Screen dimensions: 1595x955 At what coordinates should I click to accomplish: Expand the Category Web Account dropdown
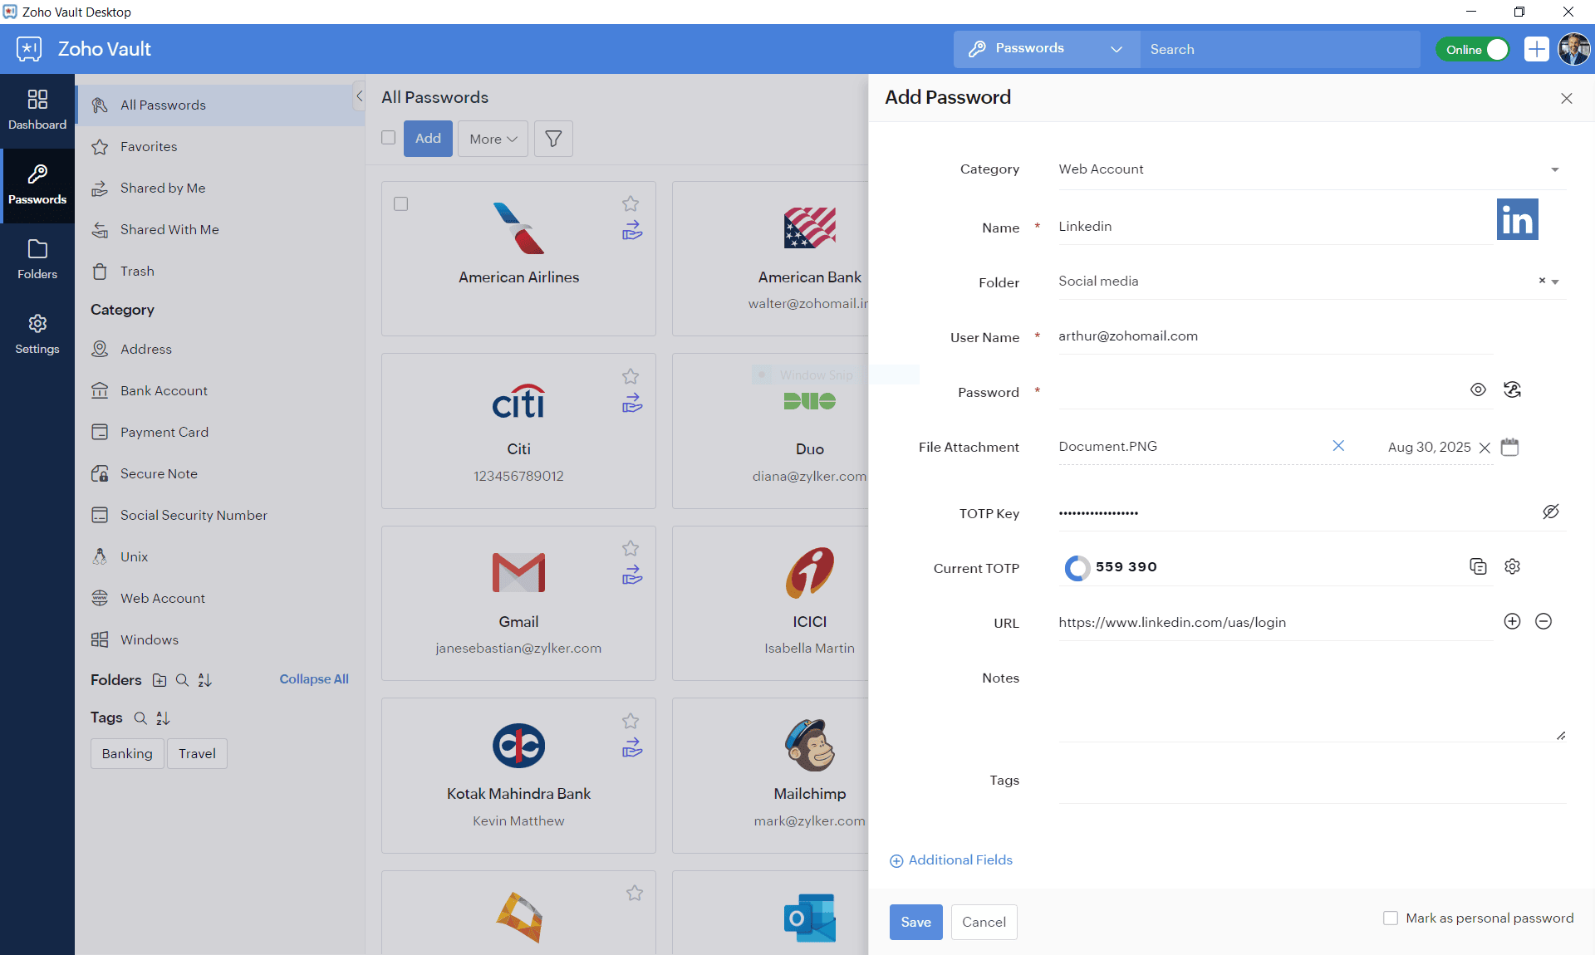point(1554,169)
